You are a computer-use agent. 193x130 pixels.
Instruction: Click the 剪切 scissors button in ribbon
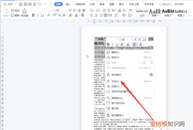[x=15, y=11]
